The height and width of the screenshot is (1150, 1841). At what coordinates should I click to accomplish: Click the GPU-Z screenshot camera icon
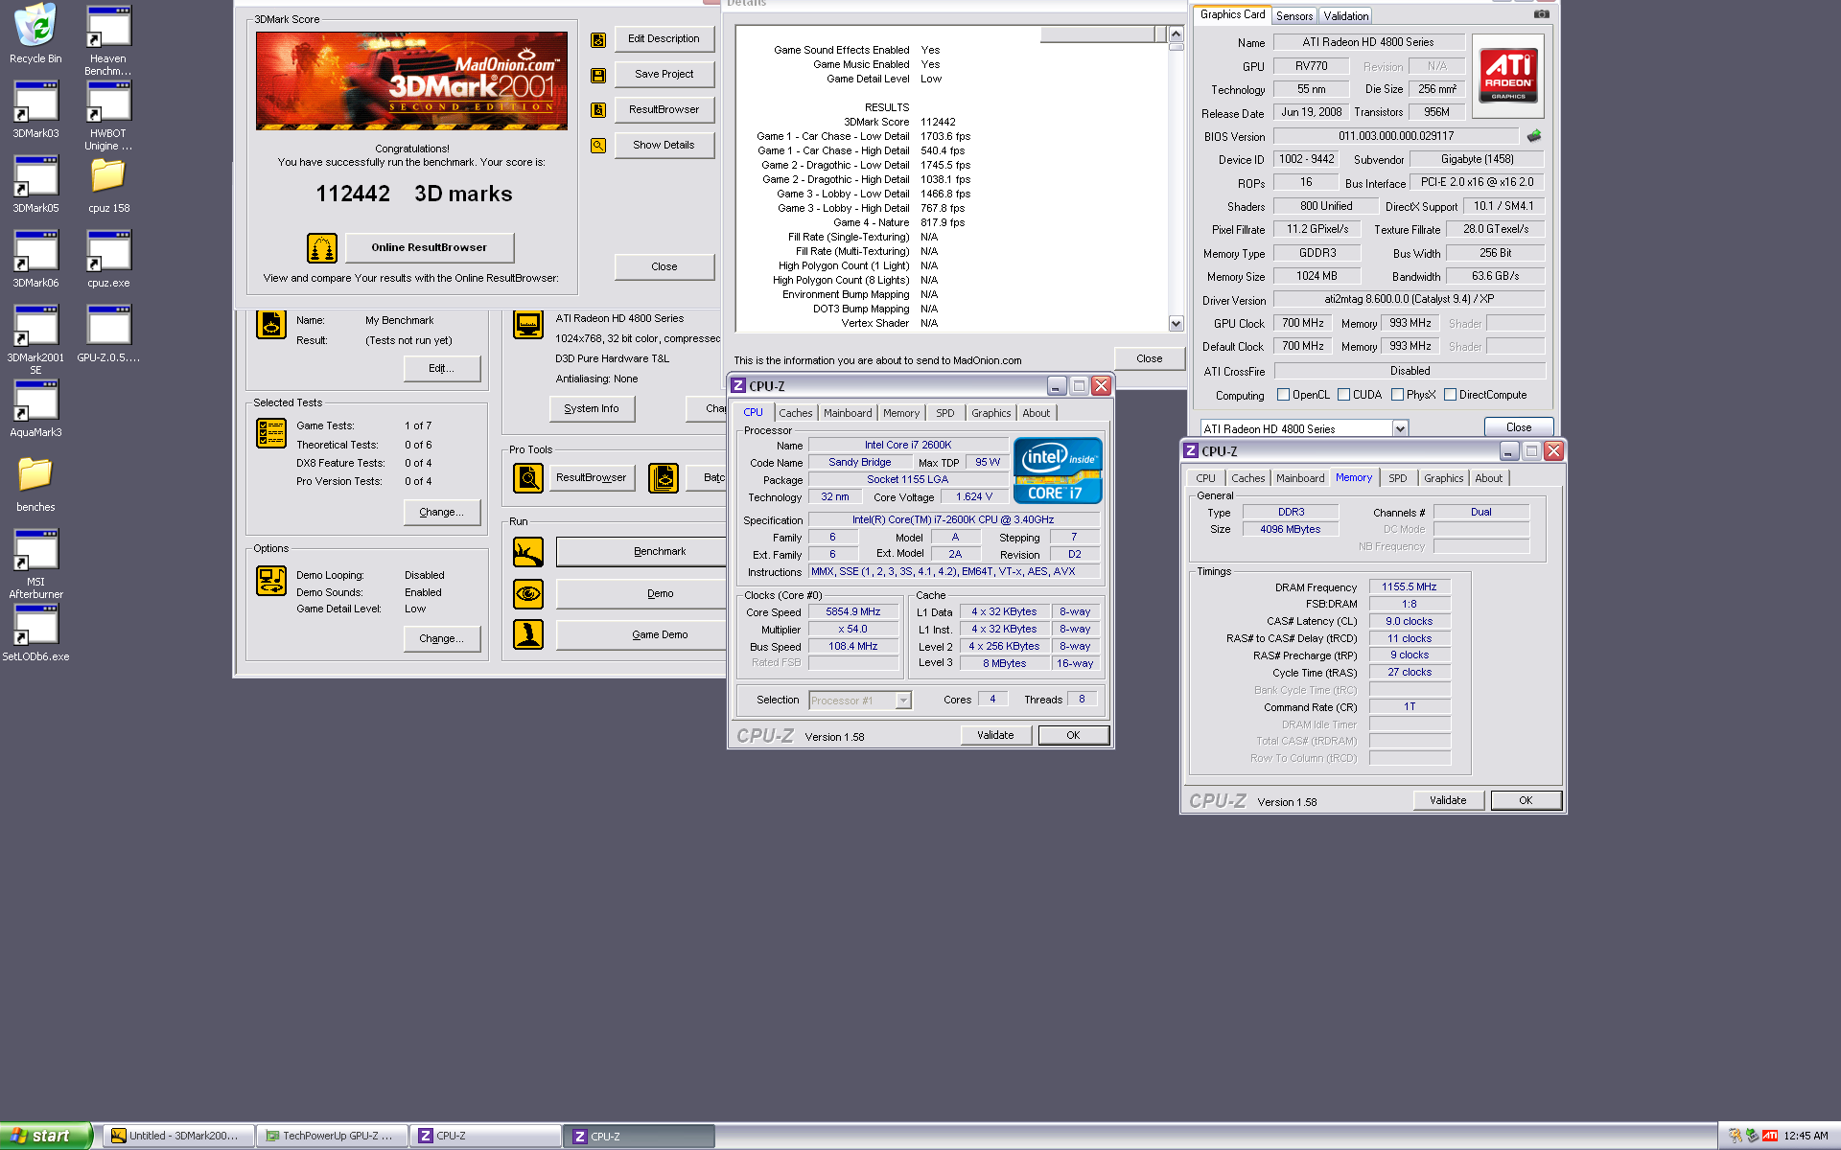(1541, 14)
